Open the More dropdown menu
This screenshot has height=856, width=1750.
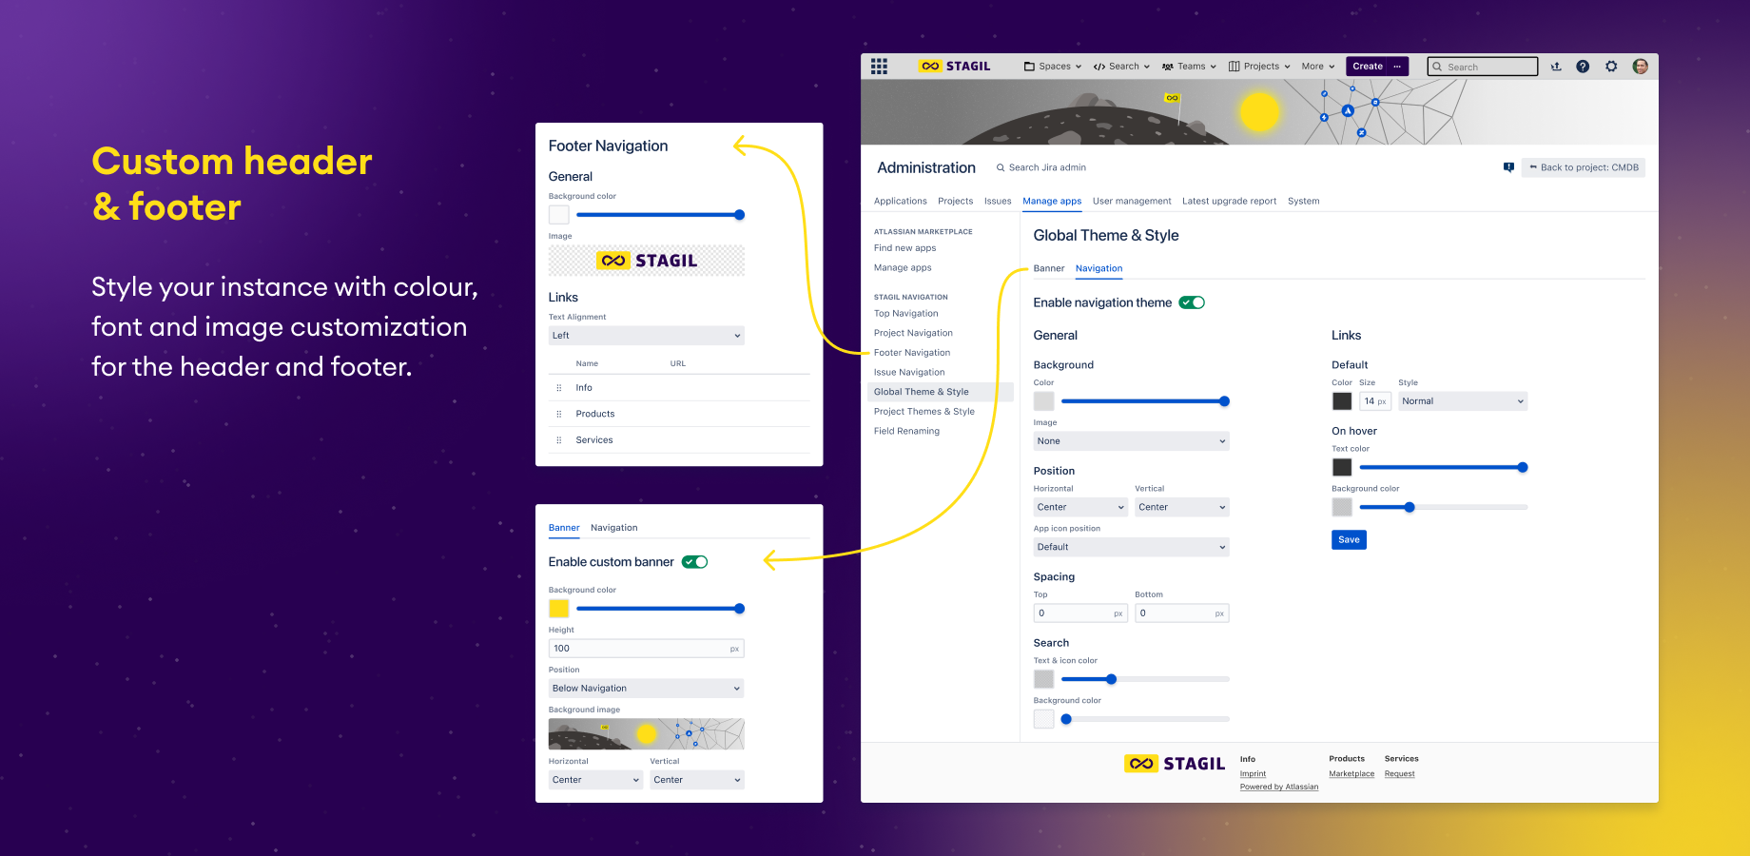(1318, 67)
